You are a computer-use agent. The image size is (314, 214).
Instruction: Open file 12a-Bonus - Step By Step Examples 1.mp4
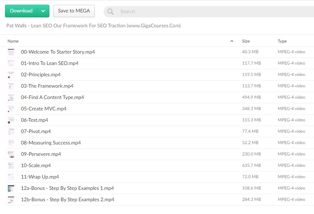click(67, 188)
